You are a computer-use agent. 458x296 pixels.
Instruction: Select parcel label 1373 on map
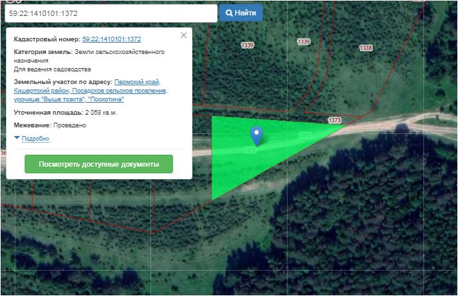pyautogui.click(x=334, y=120)
